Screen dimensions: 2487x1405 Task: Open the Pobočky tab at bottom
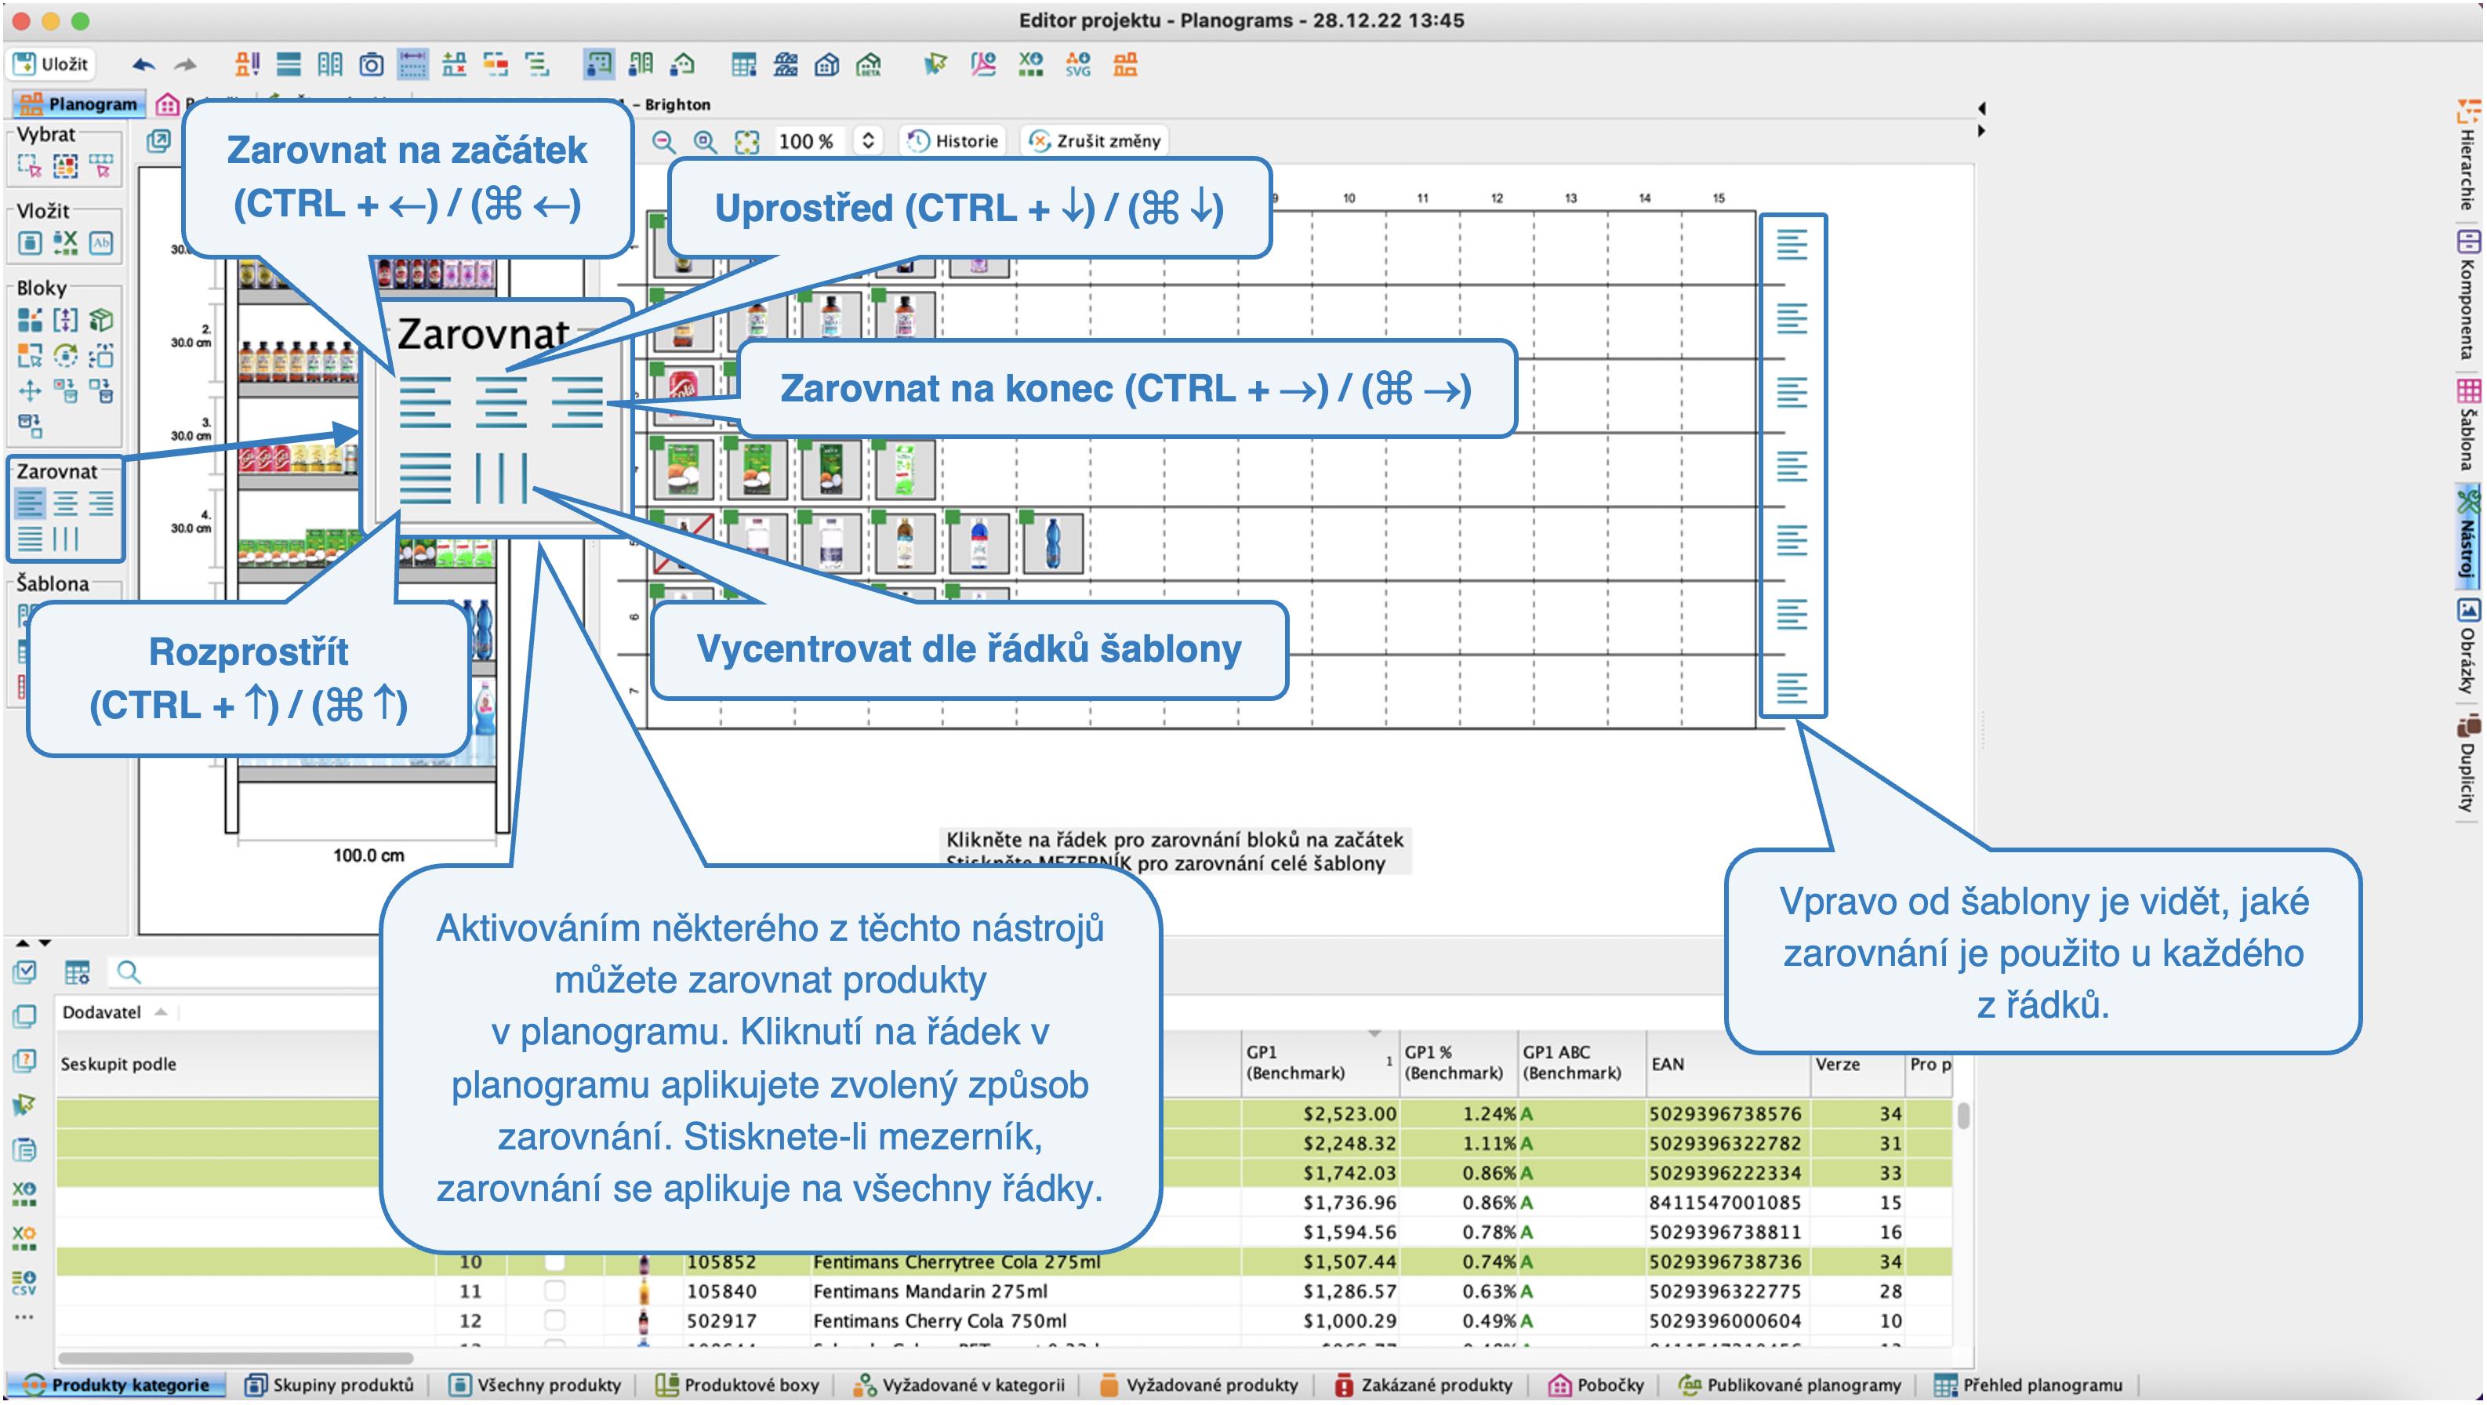pos(1596,1384)
